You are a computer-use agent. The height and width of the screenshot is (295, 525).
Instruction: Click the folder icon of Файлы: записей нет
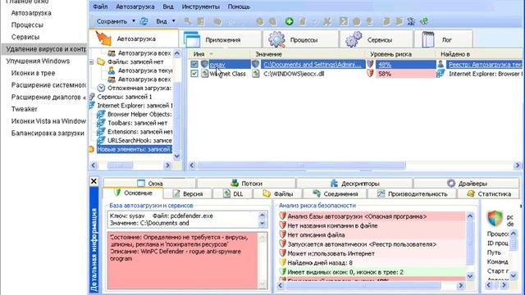click(101, 62)
